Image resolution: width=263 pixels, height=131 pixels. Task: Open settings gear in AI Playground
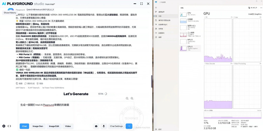pos(4,126)
